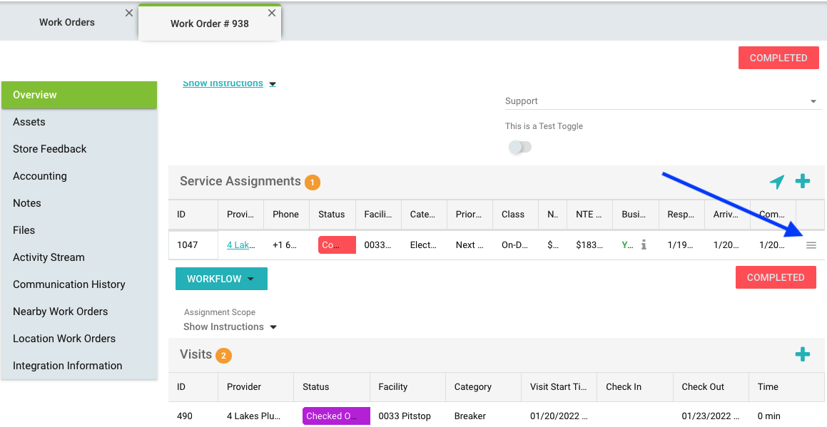Click the hamburger menu icon on assignment row
The height and width of the screenshot is (427, 827).
(x=811, y=245)
